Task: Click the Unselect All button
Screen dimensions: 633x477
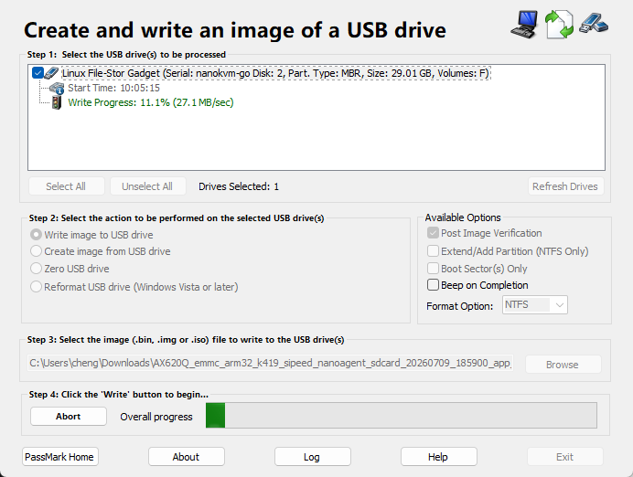Action: [148, 186]
